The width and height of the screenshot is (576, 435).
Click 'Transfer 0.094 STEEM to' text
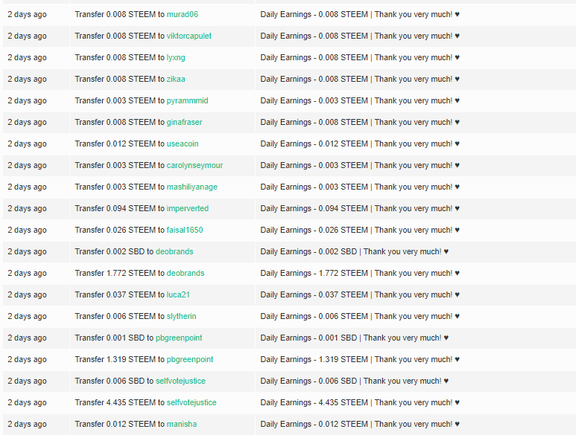[120, 209]
